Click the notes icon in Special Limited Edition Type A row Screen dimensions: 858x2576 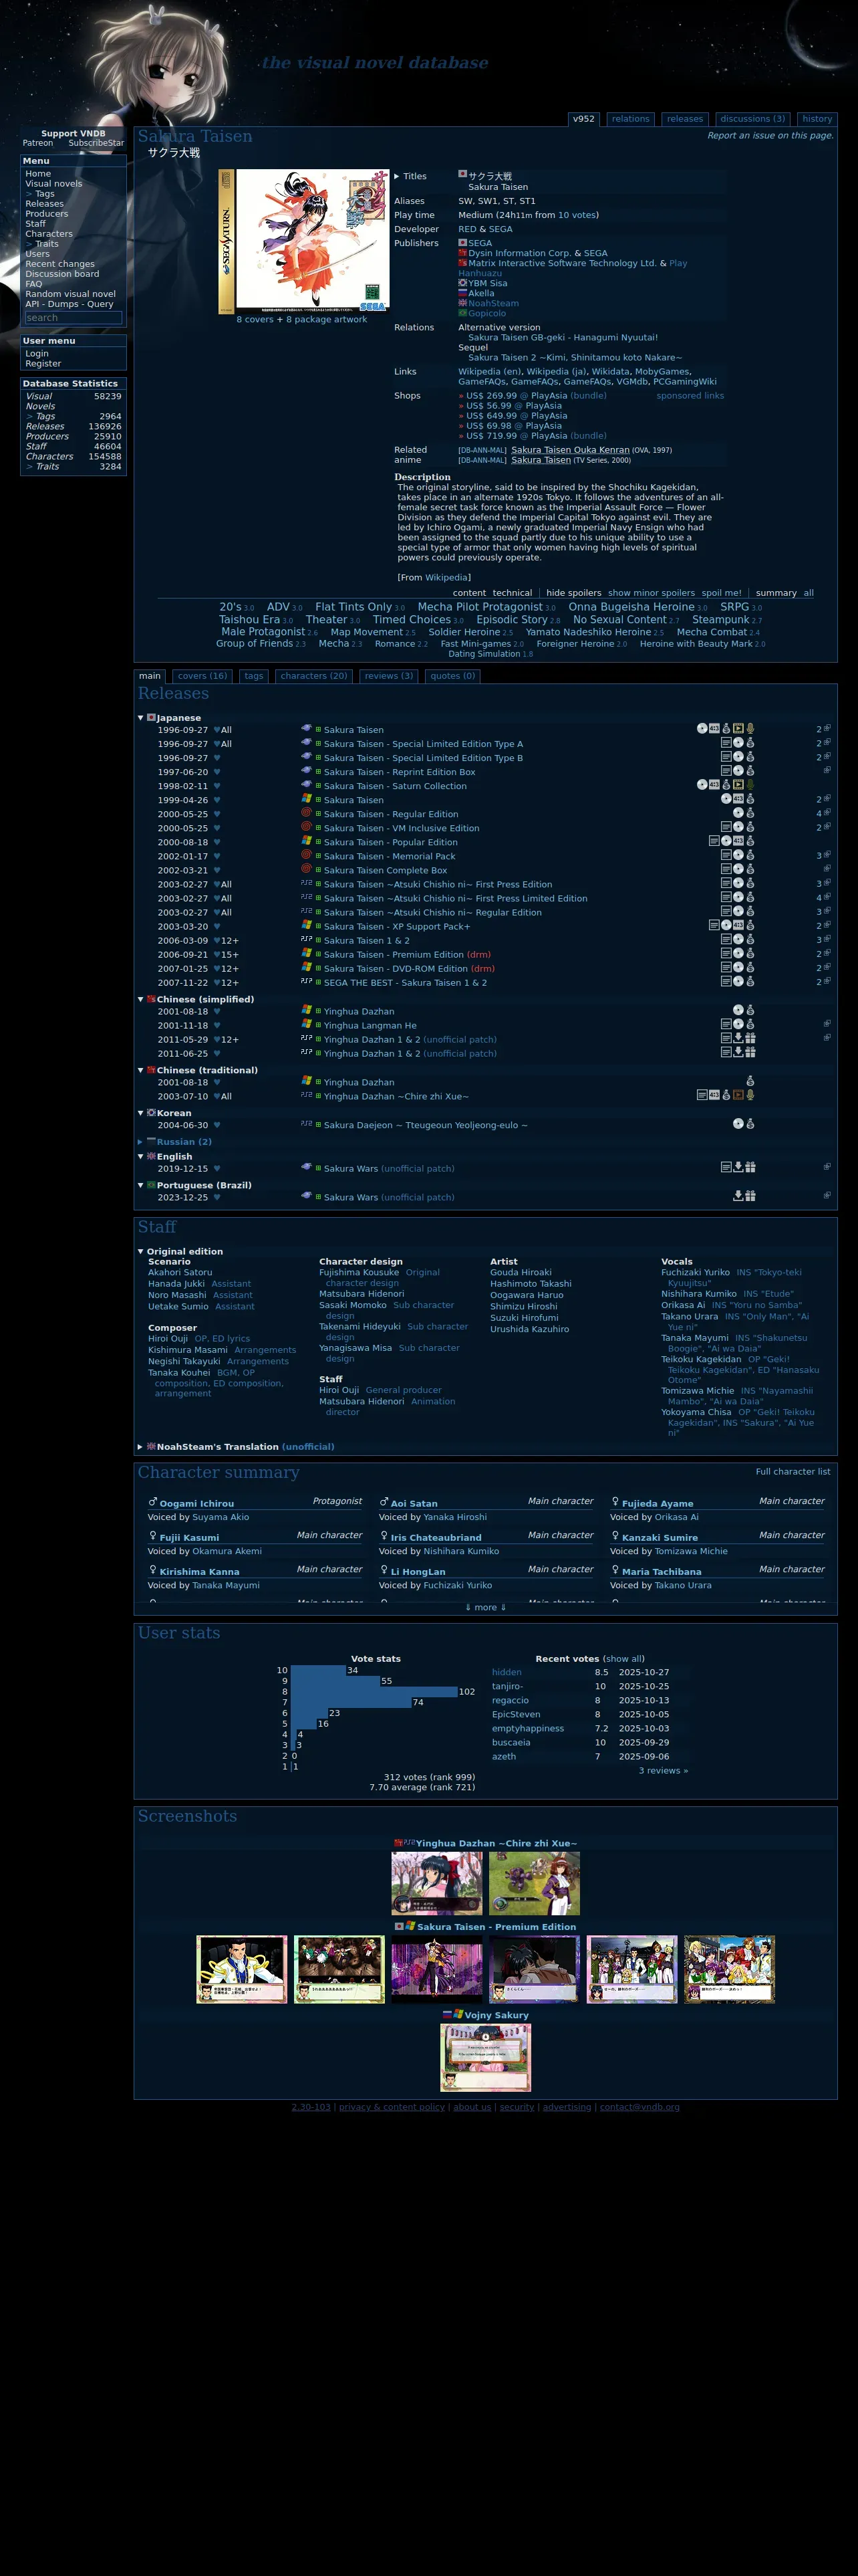pyautogui.click(x=726, y=743)
